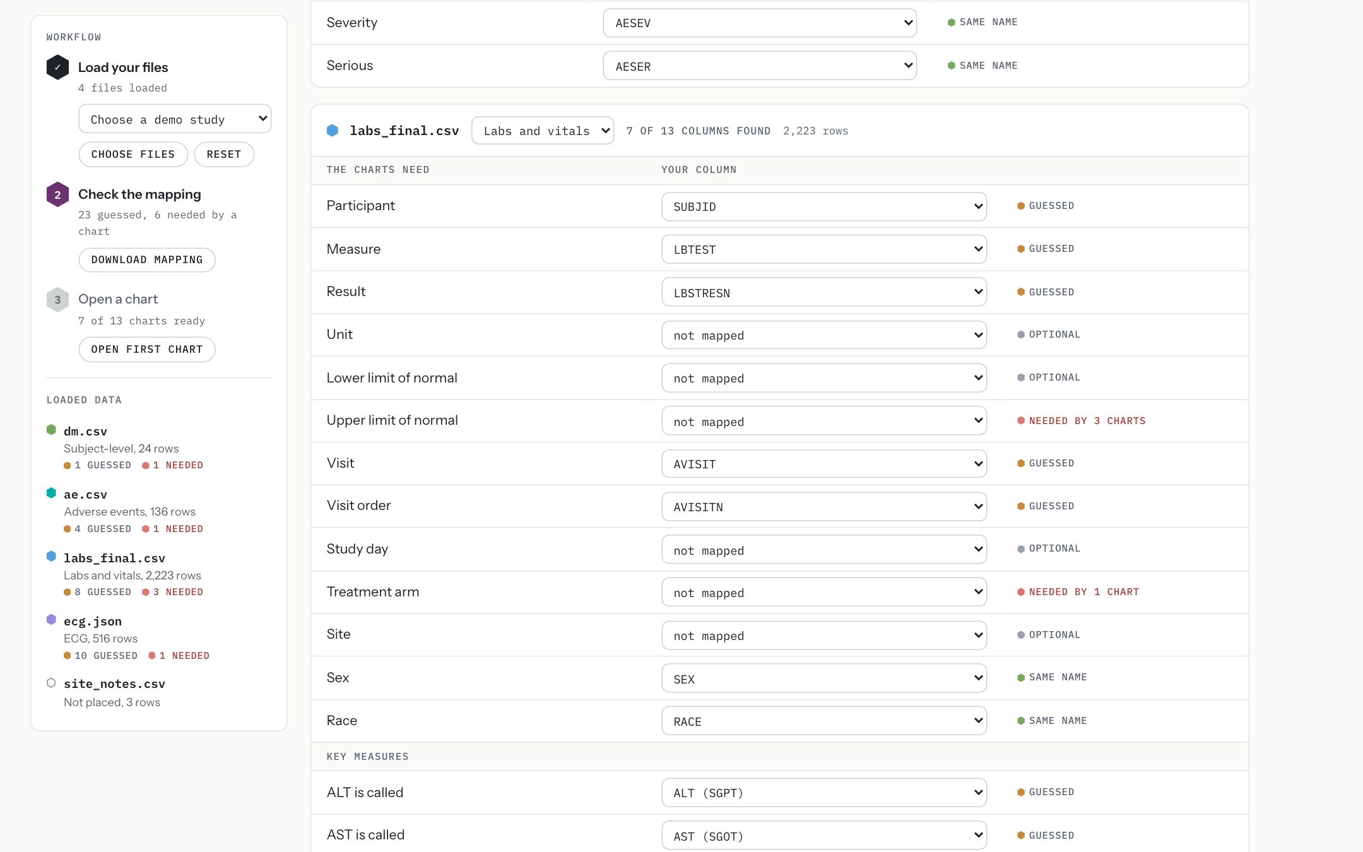Open the ALT is called dropdown
The image size is (1363, 852).
click(824, 793)
